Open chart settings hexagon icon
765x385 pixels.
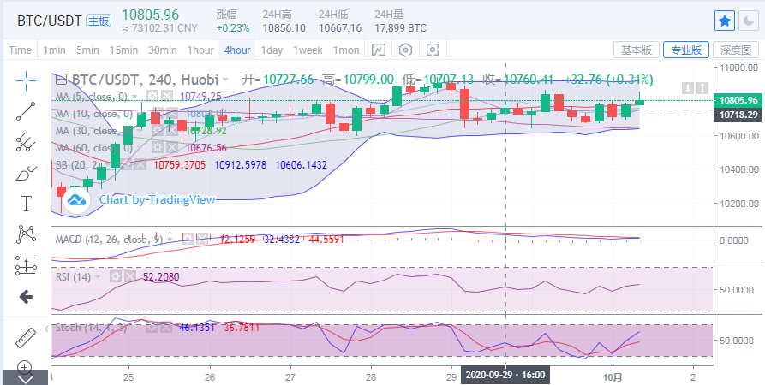tap(405, 50)
